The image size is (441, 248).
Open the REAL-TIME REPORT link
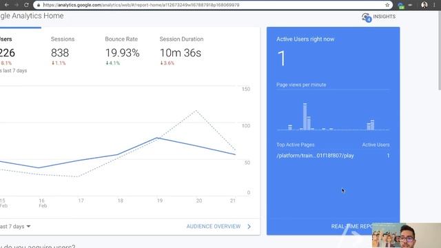351,227
